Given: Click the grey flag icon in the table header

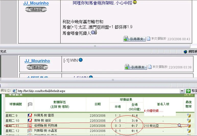Looking at the screenshot, I should tap(30, 104).
